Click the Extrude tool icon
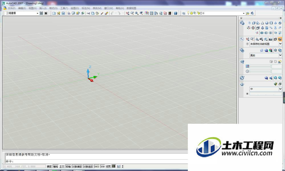 [258, 28]
